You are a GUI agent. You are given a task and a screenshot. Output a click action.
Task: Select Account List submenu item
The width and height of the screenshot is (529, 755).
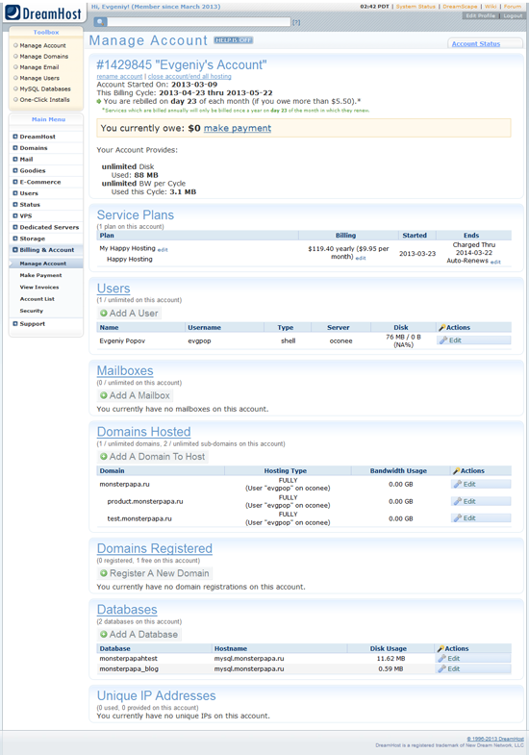click(38, 299)
